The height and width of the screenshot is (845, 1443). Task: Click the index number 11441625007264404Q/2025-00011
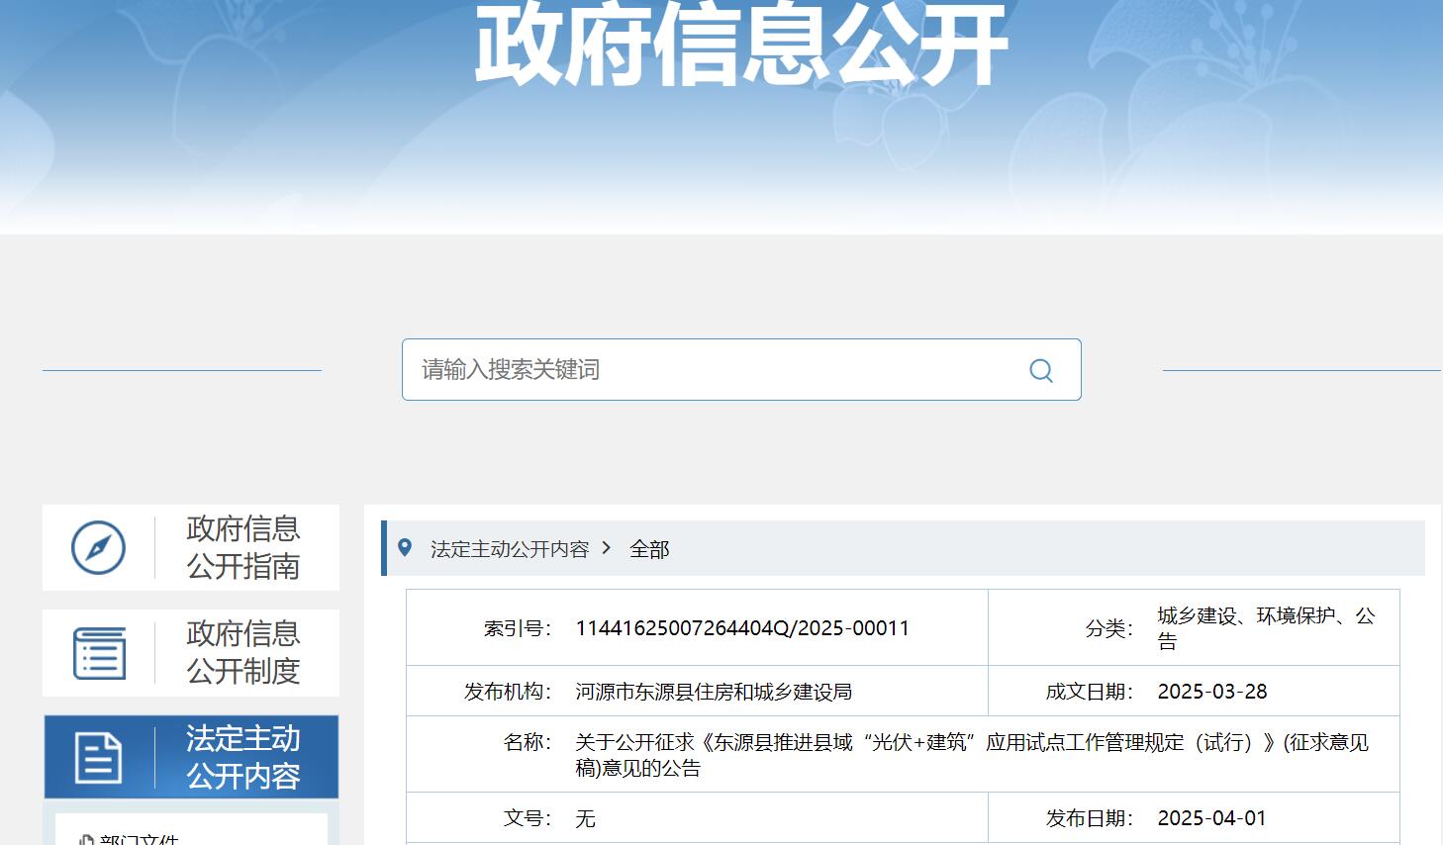click(x=741, y=628)
